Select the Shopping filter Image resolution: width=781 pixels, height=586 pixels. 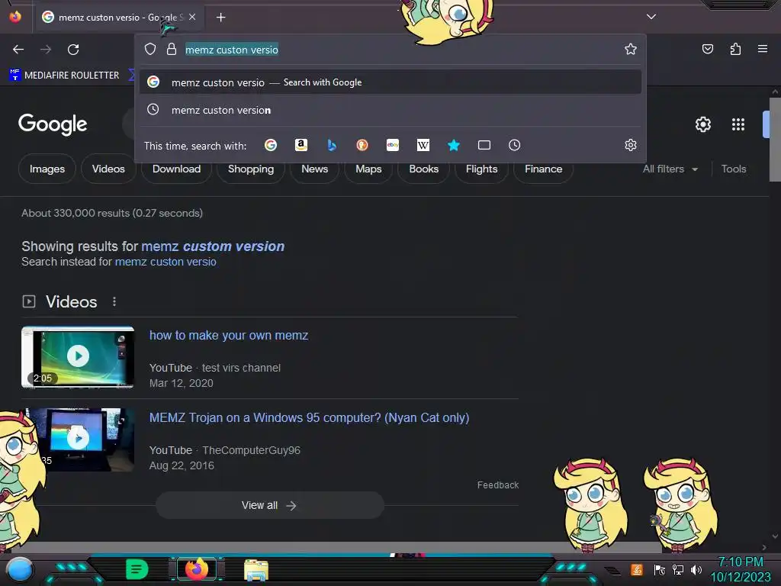pyautogui.click(x=250, y=169)
